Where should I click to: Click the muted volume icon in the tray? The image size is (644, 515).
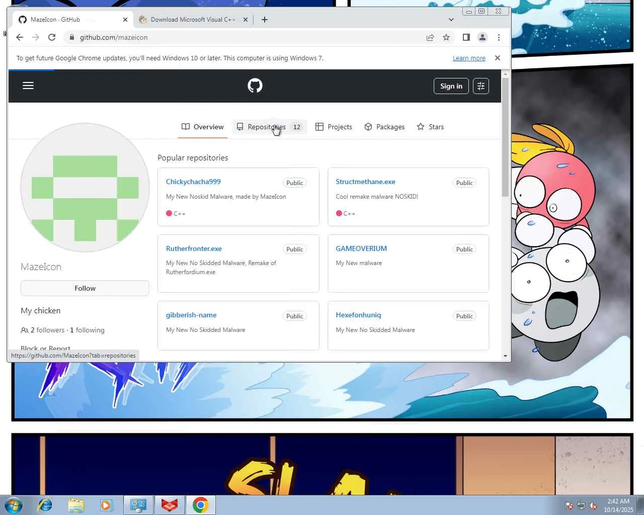click(x=593, y=505)
